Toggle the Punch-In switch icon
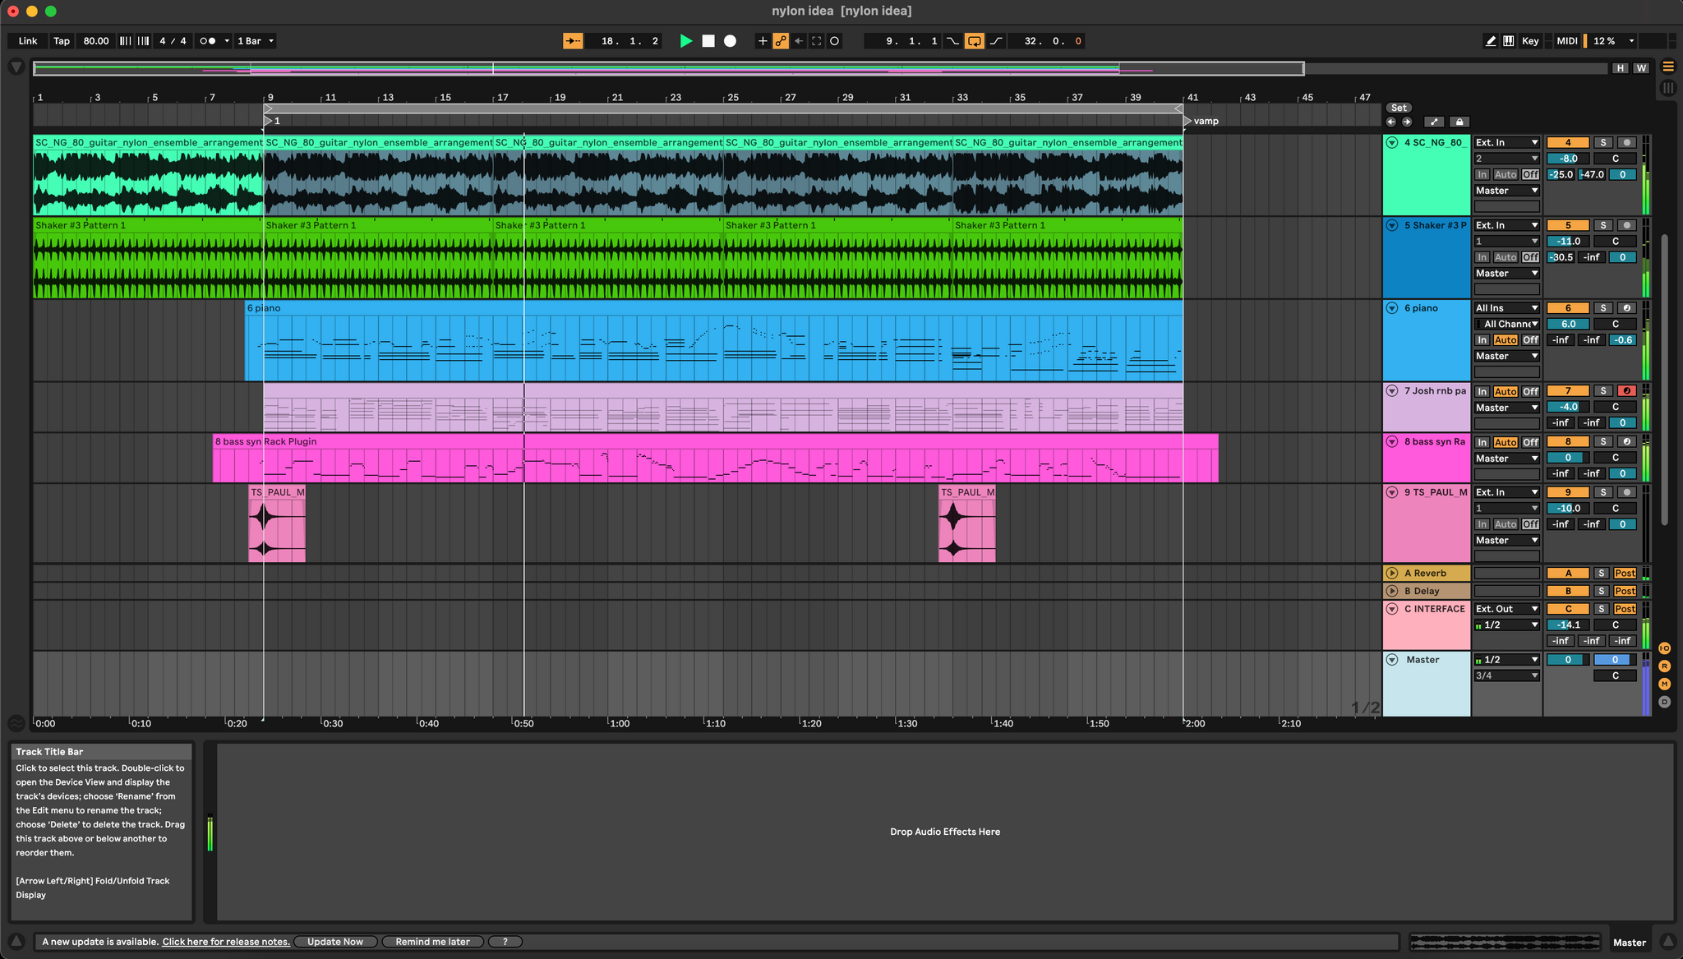The image size is (1683, 959). point(952,41)
